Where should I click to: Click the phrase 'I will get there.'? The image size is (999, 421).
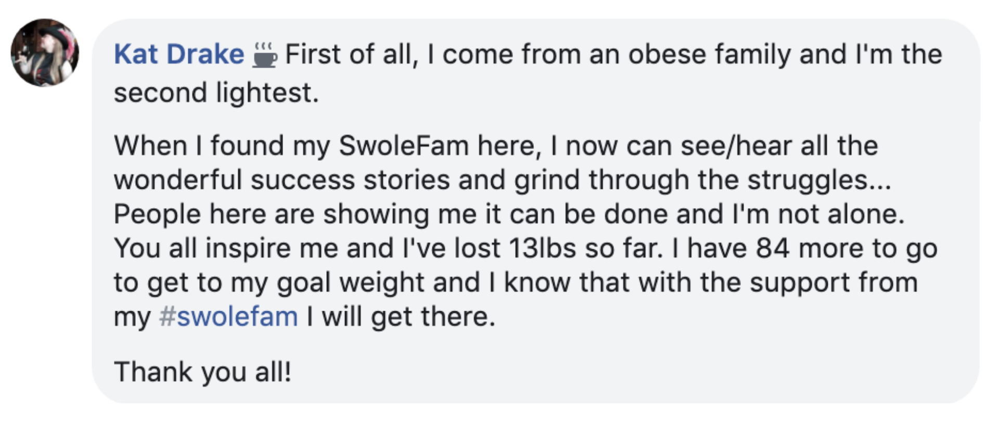(x=401, y=316)
